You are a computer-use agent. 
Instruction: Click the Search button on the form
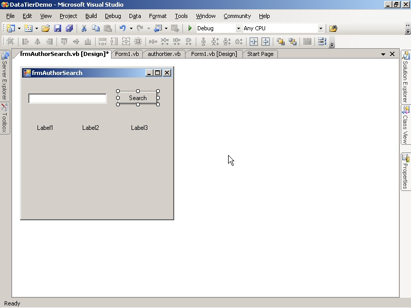coord(138,98)
